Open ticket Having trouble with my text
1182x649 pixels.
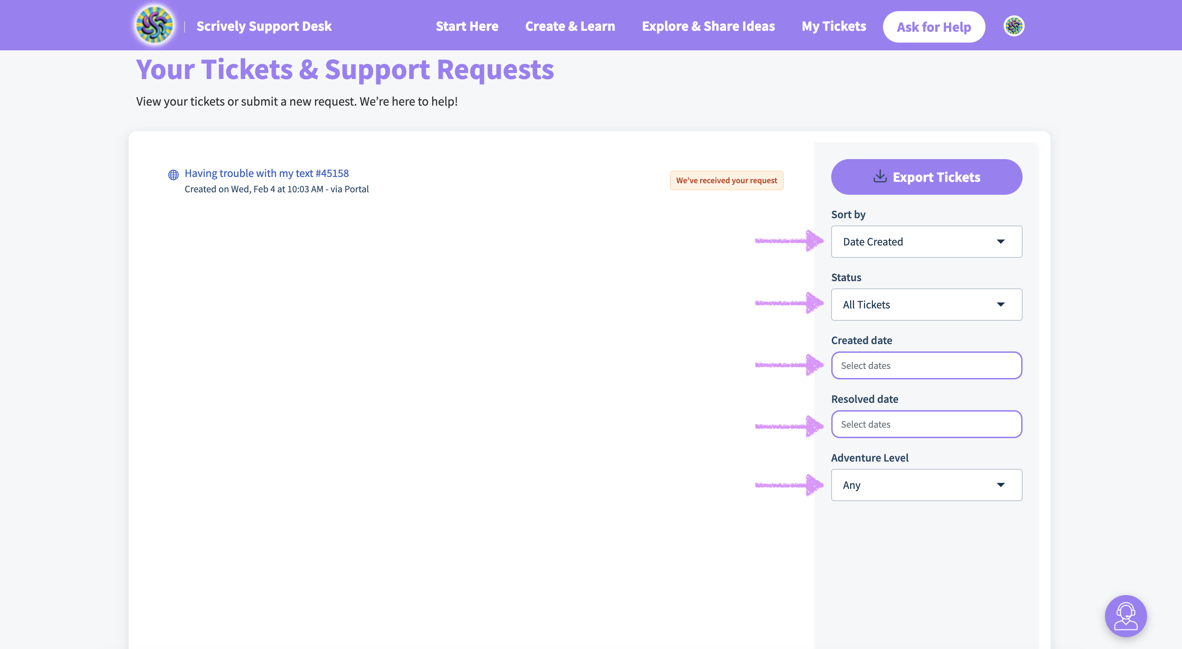pos(266,173)
